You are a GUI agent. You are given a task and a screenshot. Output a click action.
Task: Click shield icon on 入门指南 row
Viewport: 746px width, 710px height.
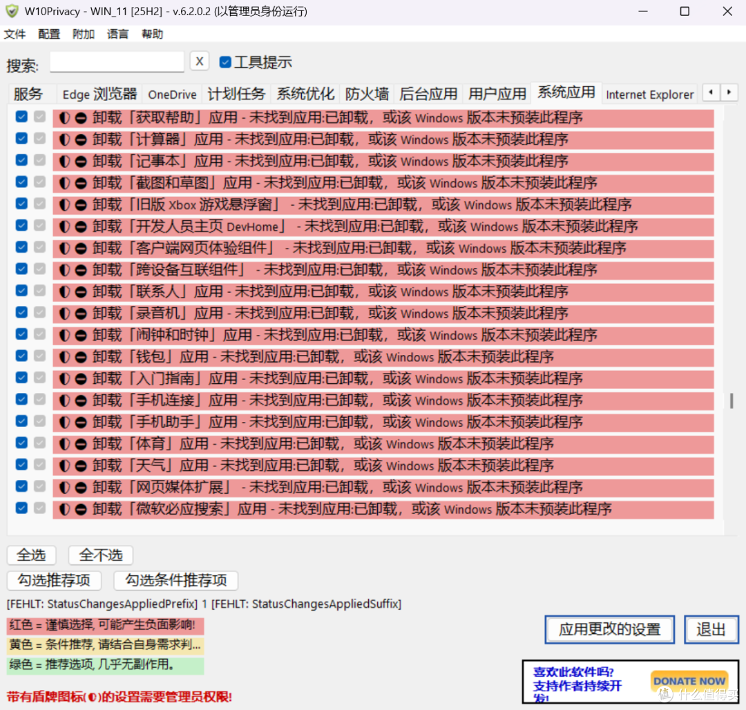[x=65, y=379]
